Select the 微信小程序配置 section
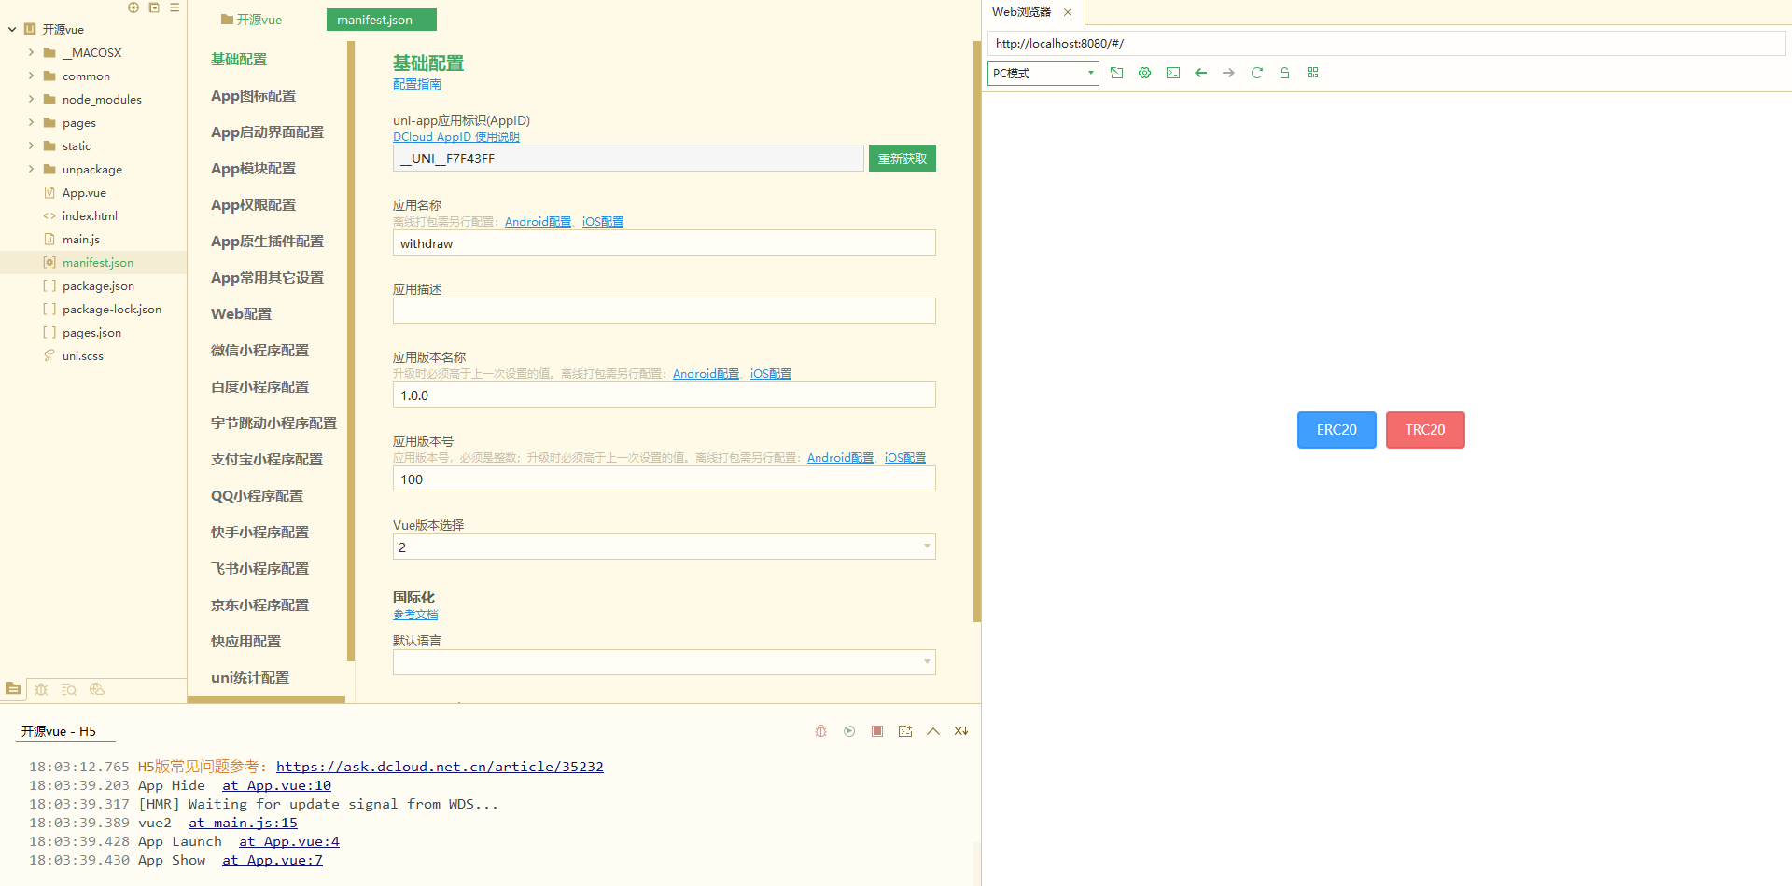The width and height of the screenshot is (1792, 886). click(x=259, y=351)
